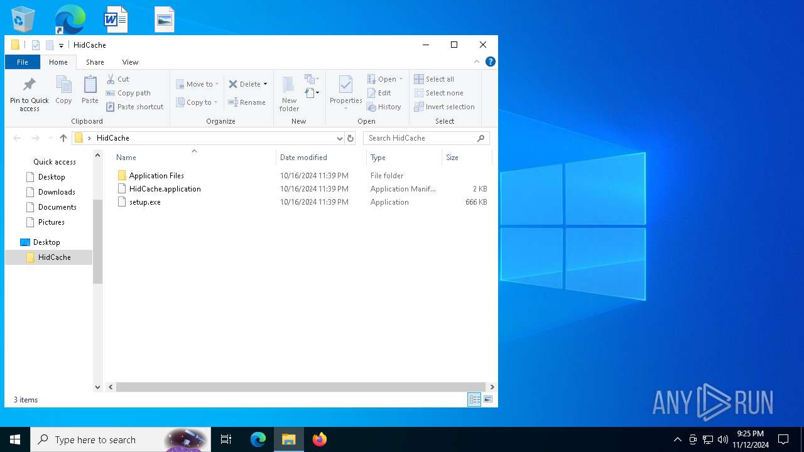Click the Copy ribbon icon
The image size is (804, 452).
[63, 90]
